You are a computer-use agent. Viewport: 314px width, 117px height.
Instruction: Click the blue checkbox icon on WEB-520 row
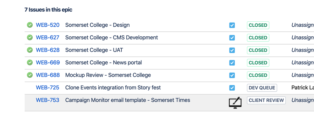232,25
